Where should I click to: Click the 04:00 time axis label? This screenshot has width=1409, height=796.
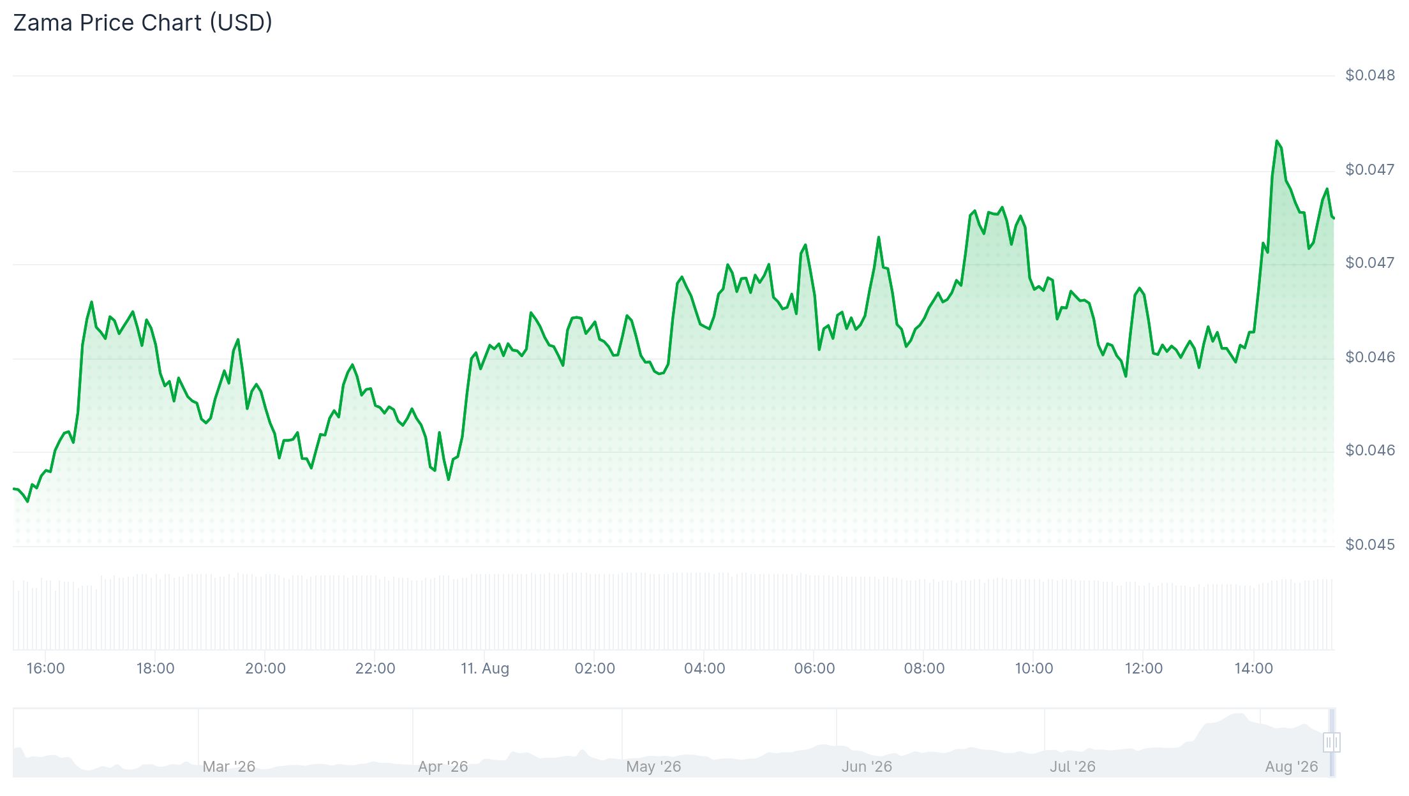tap(704, 668)
